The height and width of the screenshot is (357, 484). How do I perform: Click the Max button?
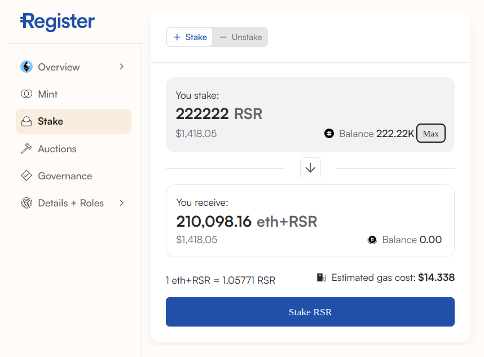(x=431, y=134)
